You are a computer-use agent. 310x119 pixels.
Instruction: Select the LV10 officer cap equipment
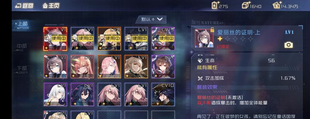(163, 94)
